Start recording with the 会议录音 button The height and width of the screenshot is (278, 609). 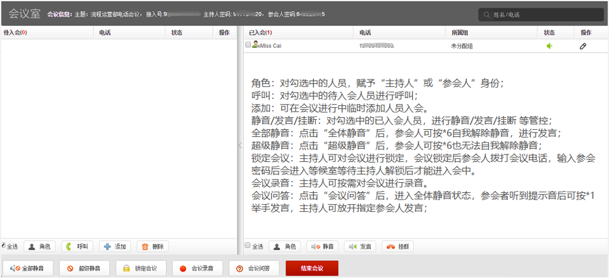pos(196,269)
